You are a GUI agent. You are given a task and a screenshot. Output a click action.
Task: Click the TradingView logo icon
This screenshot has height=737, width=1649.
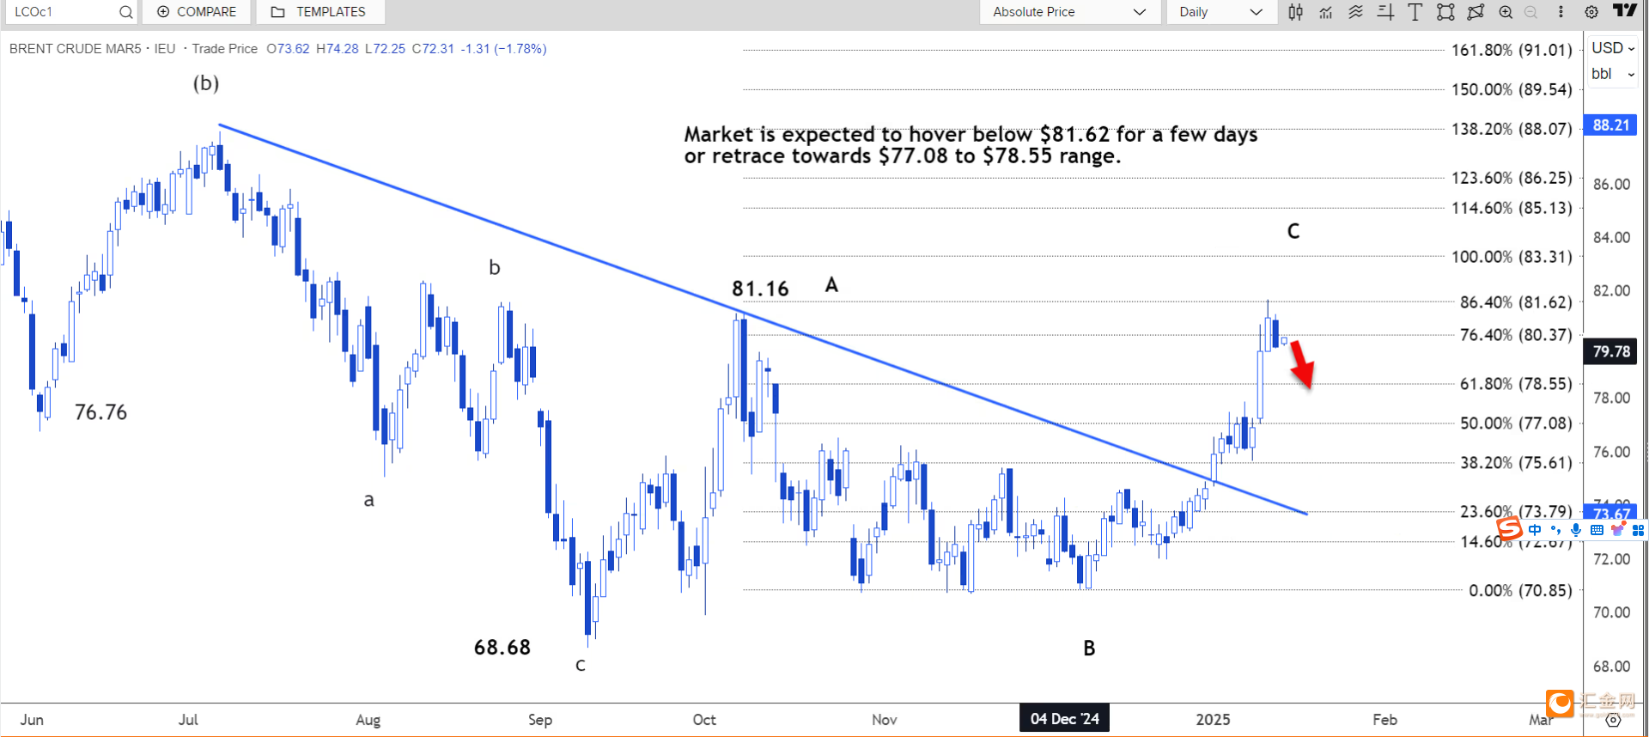pyautogui.click(x=1624, y=10)
